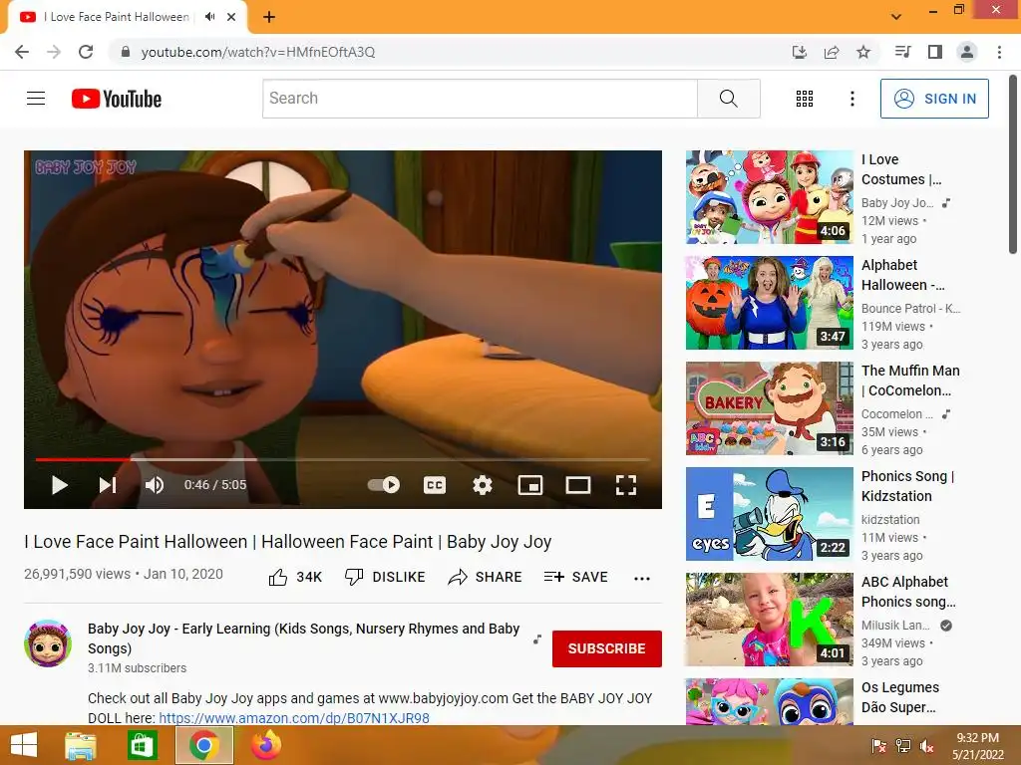Open YouTube settings three-dot menu

[x=851, y=99]
